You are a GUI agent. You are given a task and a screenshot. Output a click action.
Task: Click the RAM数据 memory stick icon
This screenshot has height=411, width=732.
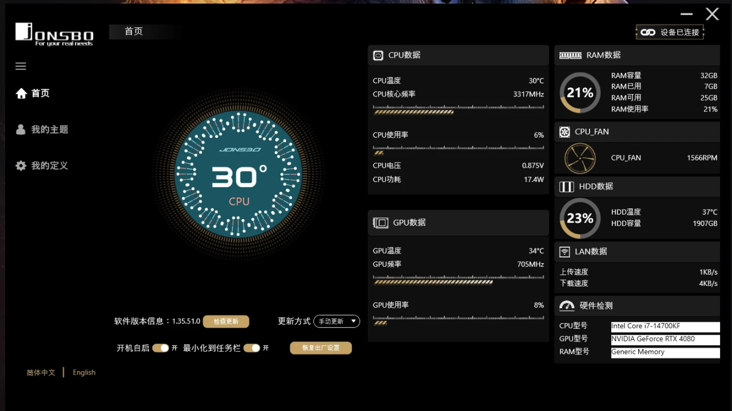[570, 55]
